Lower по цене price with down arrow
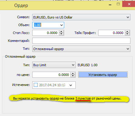Viewport: 135px width, 116px height. point(73,76)
